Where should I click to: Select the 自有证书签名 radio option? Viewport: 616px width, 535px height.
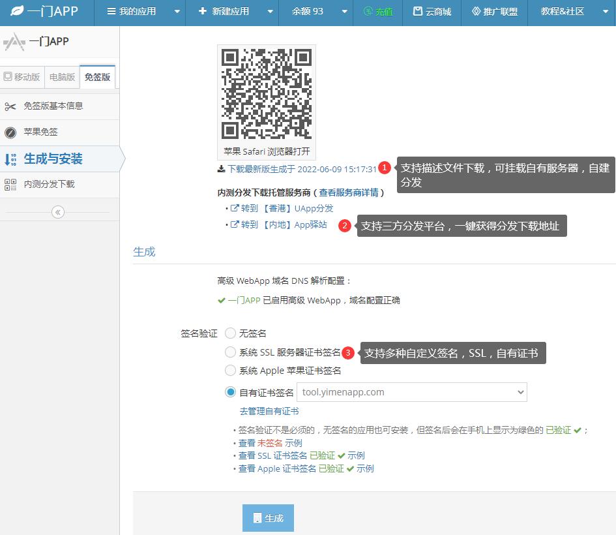pyautogui.click(x=231, y=392)
